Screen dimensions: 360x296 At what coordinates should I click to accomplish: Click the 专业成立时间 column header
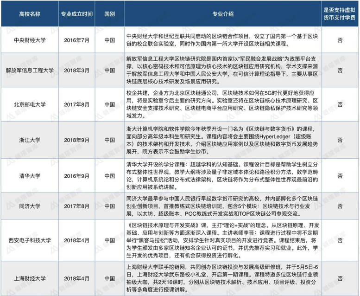[x=77, y=14]
